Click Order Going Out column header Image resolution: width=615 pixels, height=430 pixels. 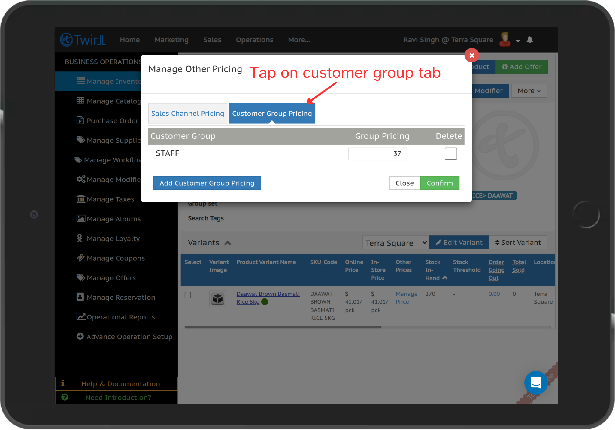[496, 270]
